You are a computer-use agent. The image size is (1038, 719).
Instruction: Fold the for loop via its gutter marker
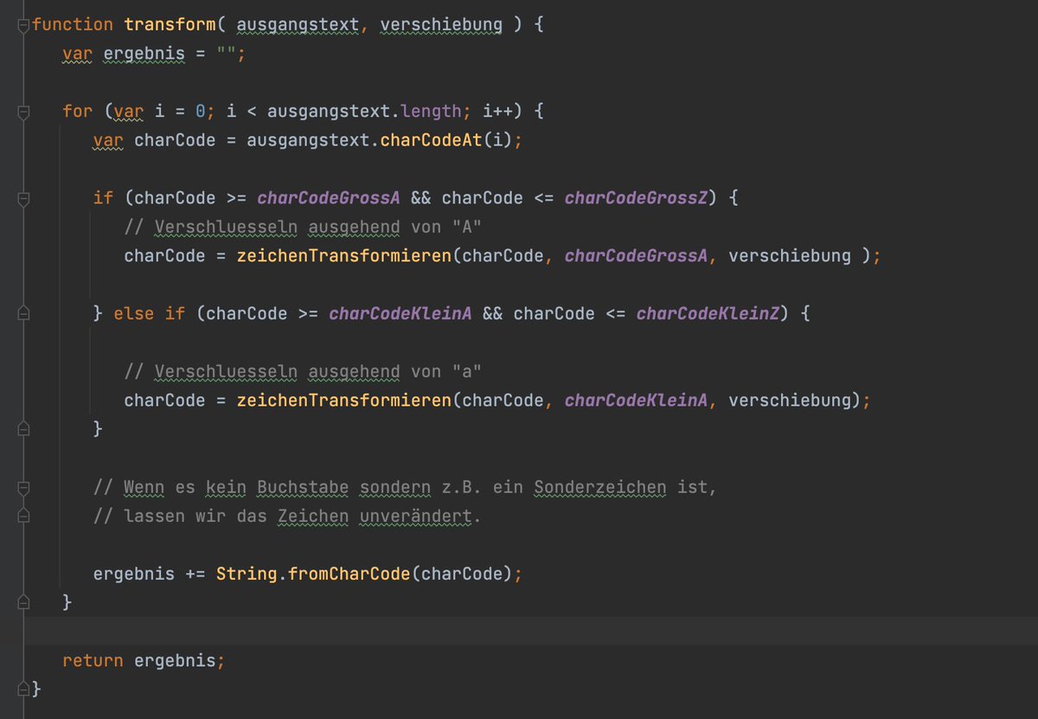(24, 112)
